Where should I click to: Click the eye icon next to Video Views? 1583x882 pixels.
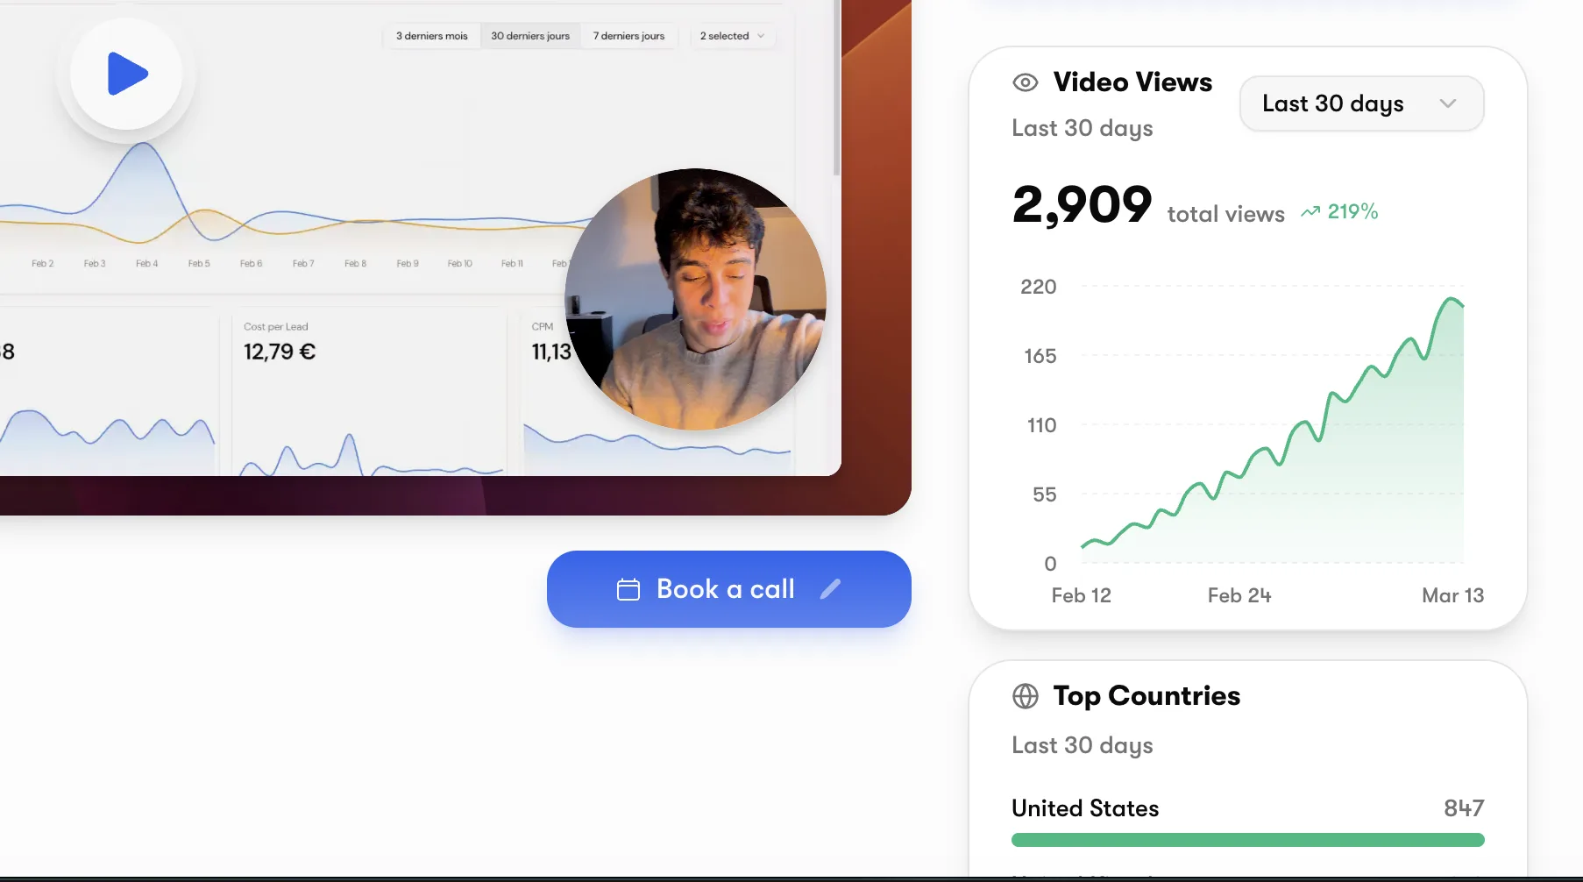click(x=1026, y=82)
